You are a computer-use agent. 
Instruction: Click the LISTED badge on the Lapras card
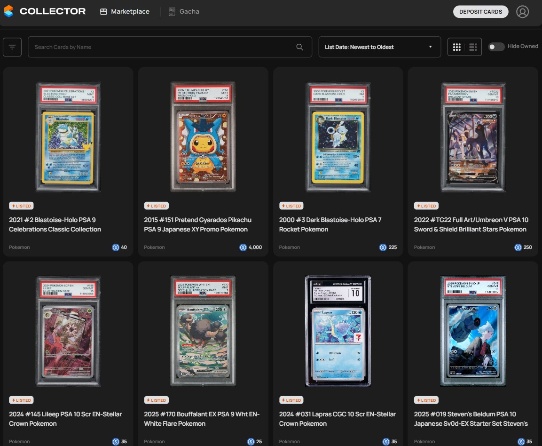(291, 400)
